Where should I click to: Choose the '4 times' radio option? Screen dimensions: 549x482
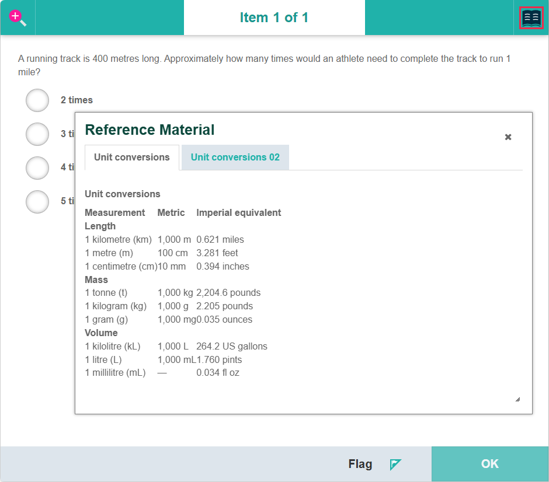(37, 168)
